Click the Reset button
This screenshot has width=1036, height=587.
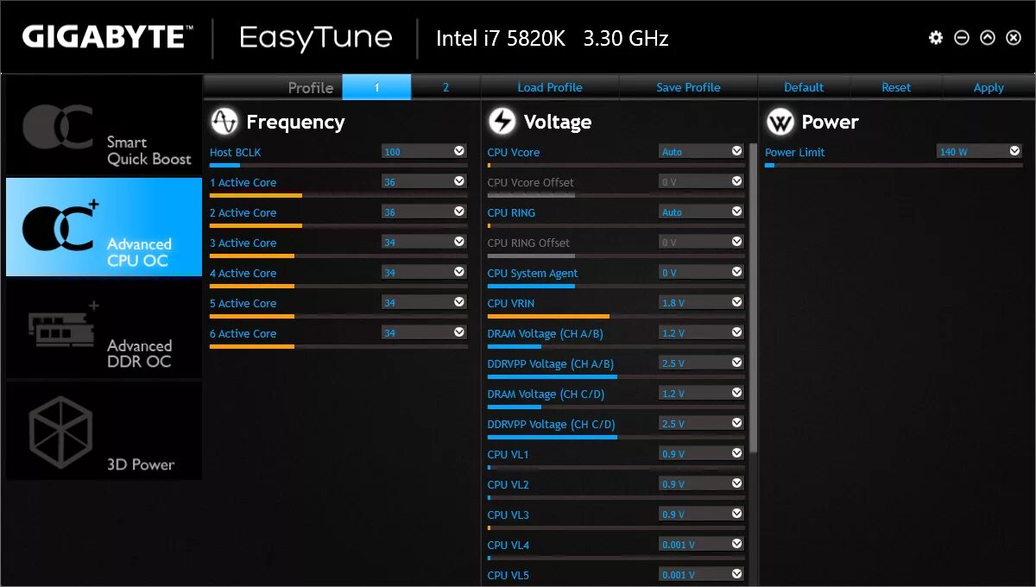[896, 87]
